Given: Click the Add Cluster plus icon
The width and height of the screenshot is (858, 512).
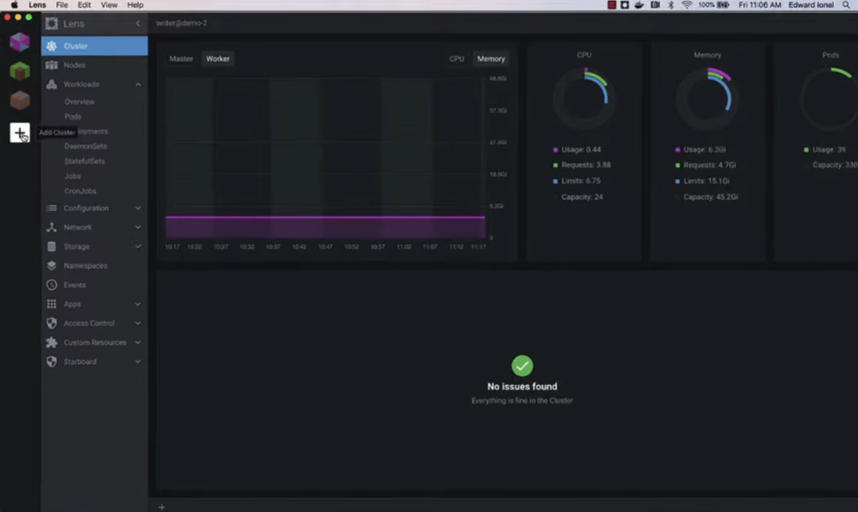Looking at the screenshot, I should pyautogui.click(x=19, y=132).
